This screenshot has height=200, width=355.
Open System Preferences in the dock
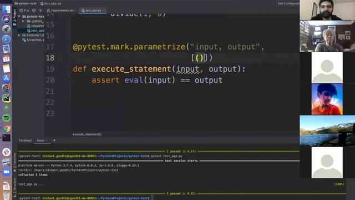[x=6, y=88]
